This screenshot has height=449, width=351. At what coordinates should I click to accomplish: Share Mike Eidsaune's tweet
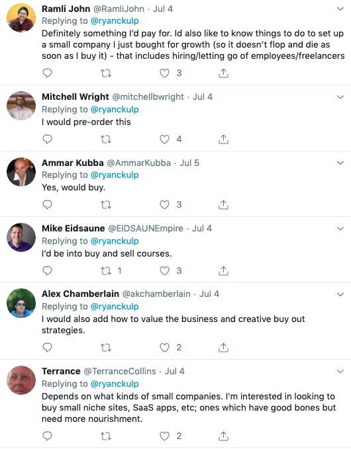click(x=223, y=270)
